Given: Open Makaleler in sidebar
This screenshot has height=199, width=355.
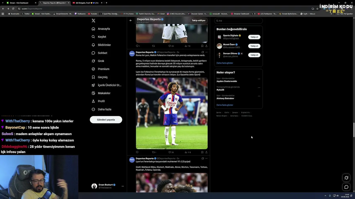Looking at the screenshot, I should click(101, 93).
